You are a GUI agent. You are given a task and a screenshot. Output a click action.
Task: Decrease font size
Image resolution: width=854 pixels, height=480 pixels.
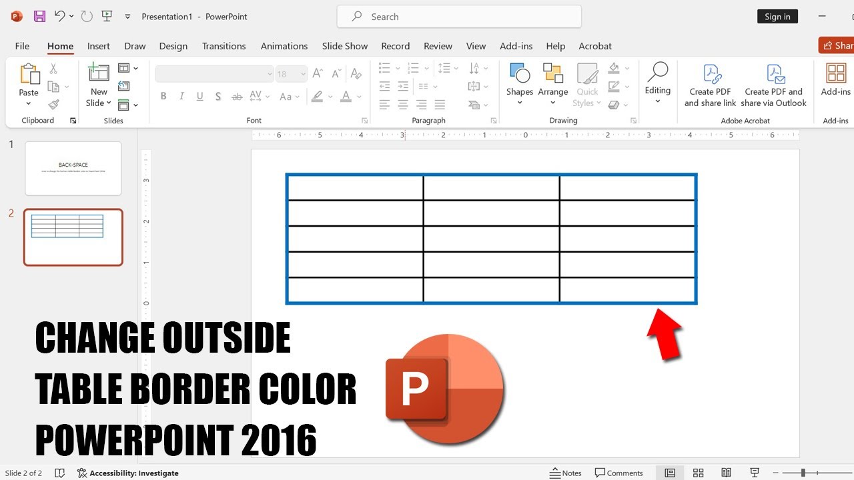(x=337, y=74)
